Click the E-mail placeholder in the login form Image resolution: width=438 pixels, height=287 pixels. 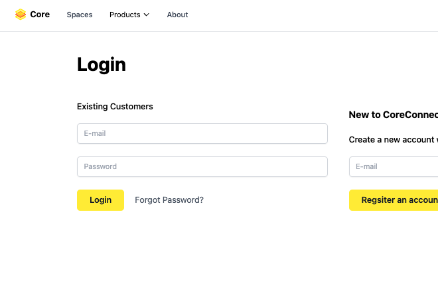pos(95,133)
